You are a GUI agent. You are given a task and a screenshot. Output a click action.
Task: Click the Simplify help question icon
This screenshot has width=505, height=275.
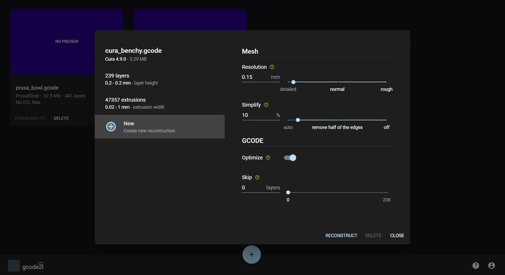[266, 105]
